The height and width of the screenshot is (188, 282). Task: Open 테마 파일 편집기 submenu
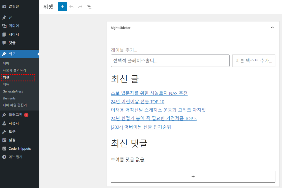click(15, 105)
